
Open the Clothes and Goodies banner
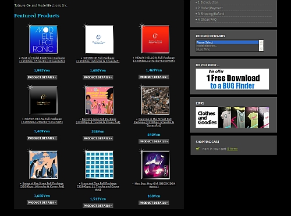click(x=232, y=117)
